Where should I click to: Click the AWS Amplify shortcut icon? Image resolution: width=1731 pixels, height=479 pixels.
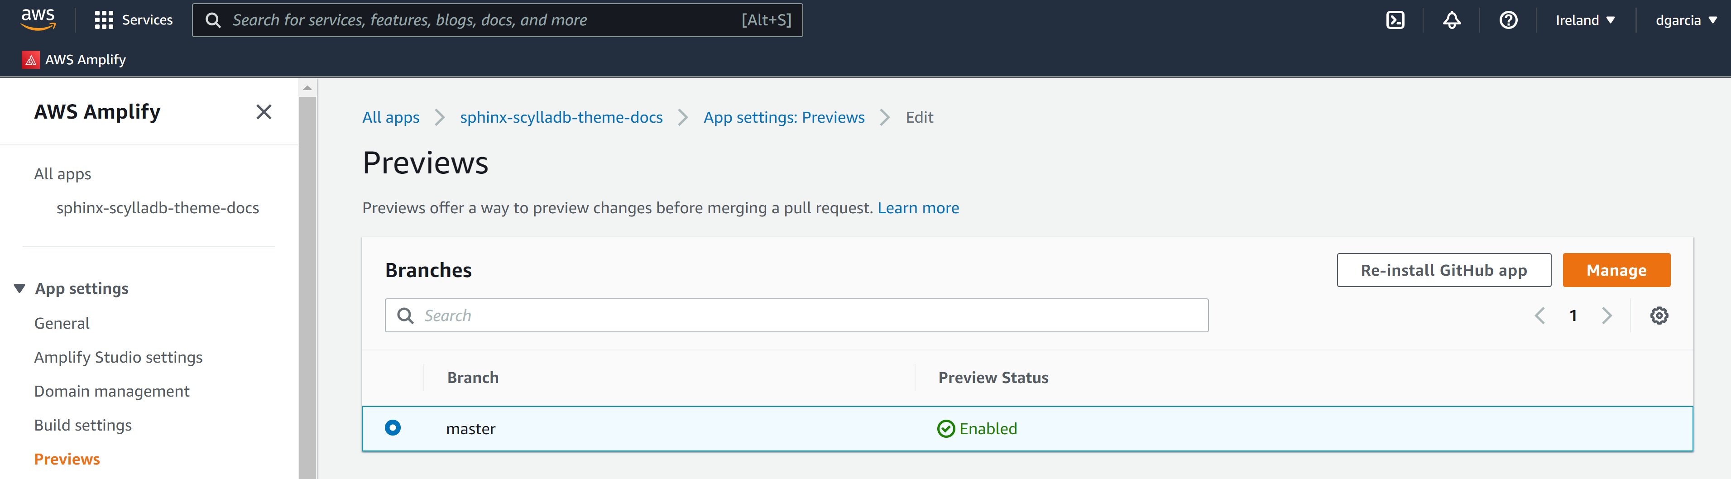30,60
